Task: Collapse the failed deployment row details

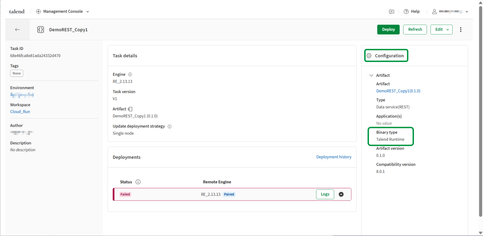Action: click(341, 194)
